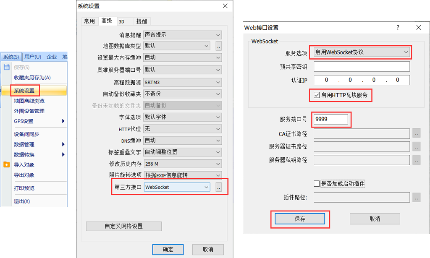Expand the 高程数据源 SRTM3 dropdown
The image size is (430, 258).
click(182, 82)
